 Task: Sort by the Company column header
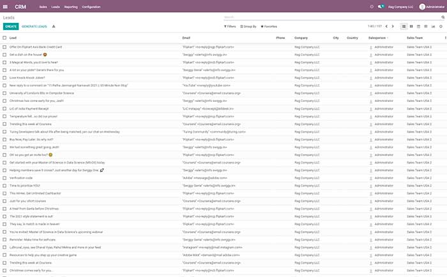pos(301,38)
